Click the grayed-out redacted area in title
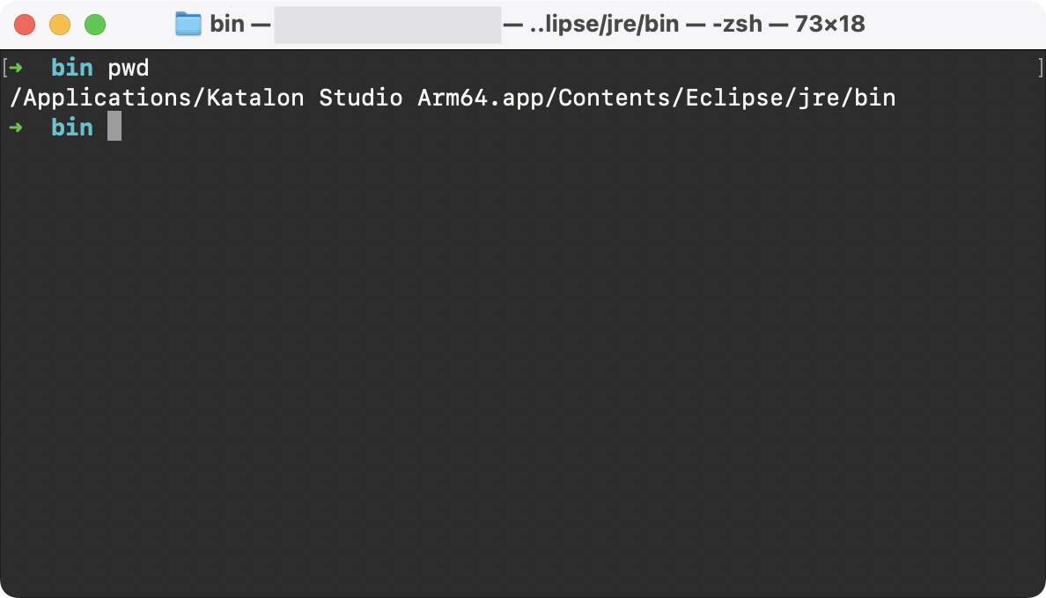Screen dimensions: 1046x598 [387, 24]
